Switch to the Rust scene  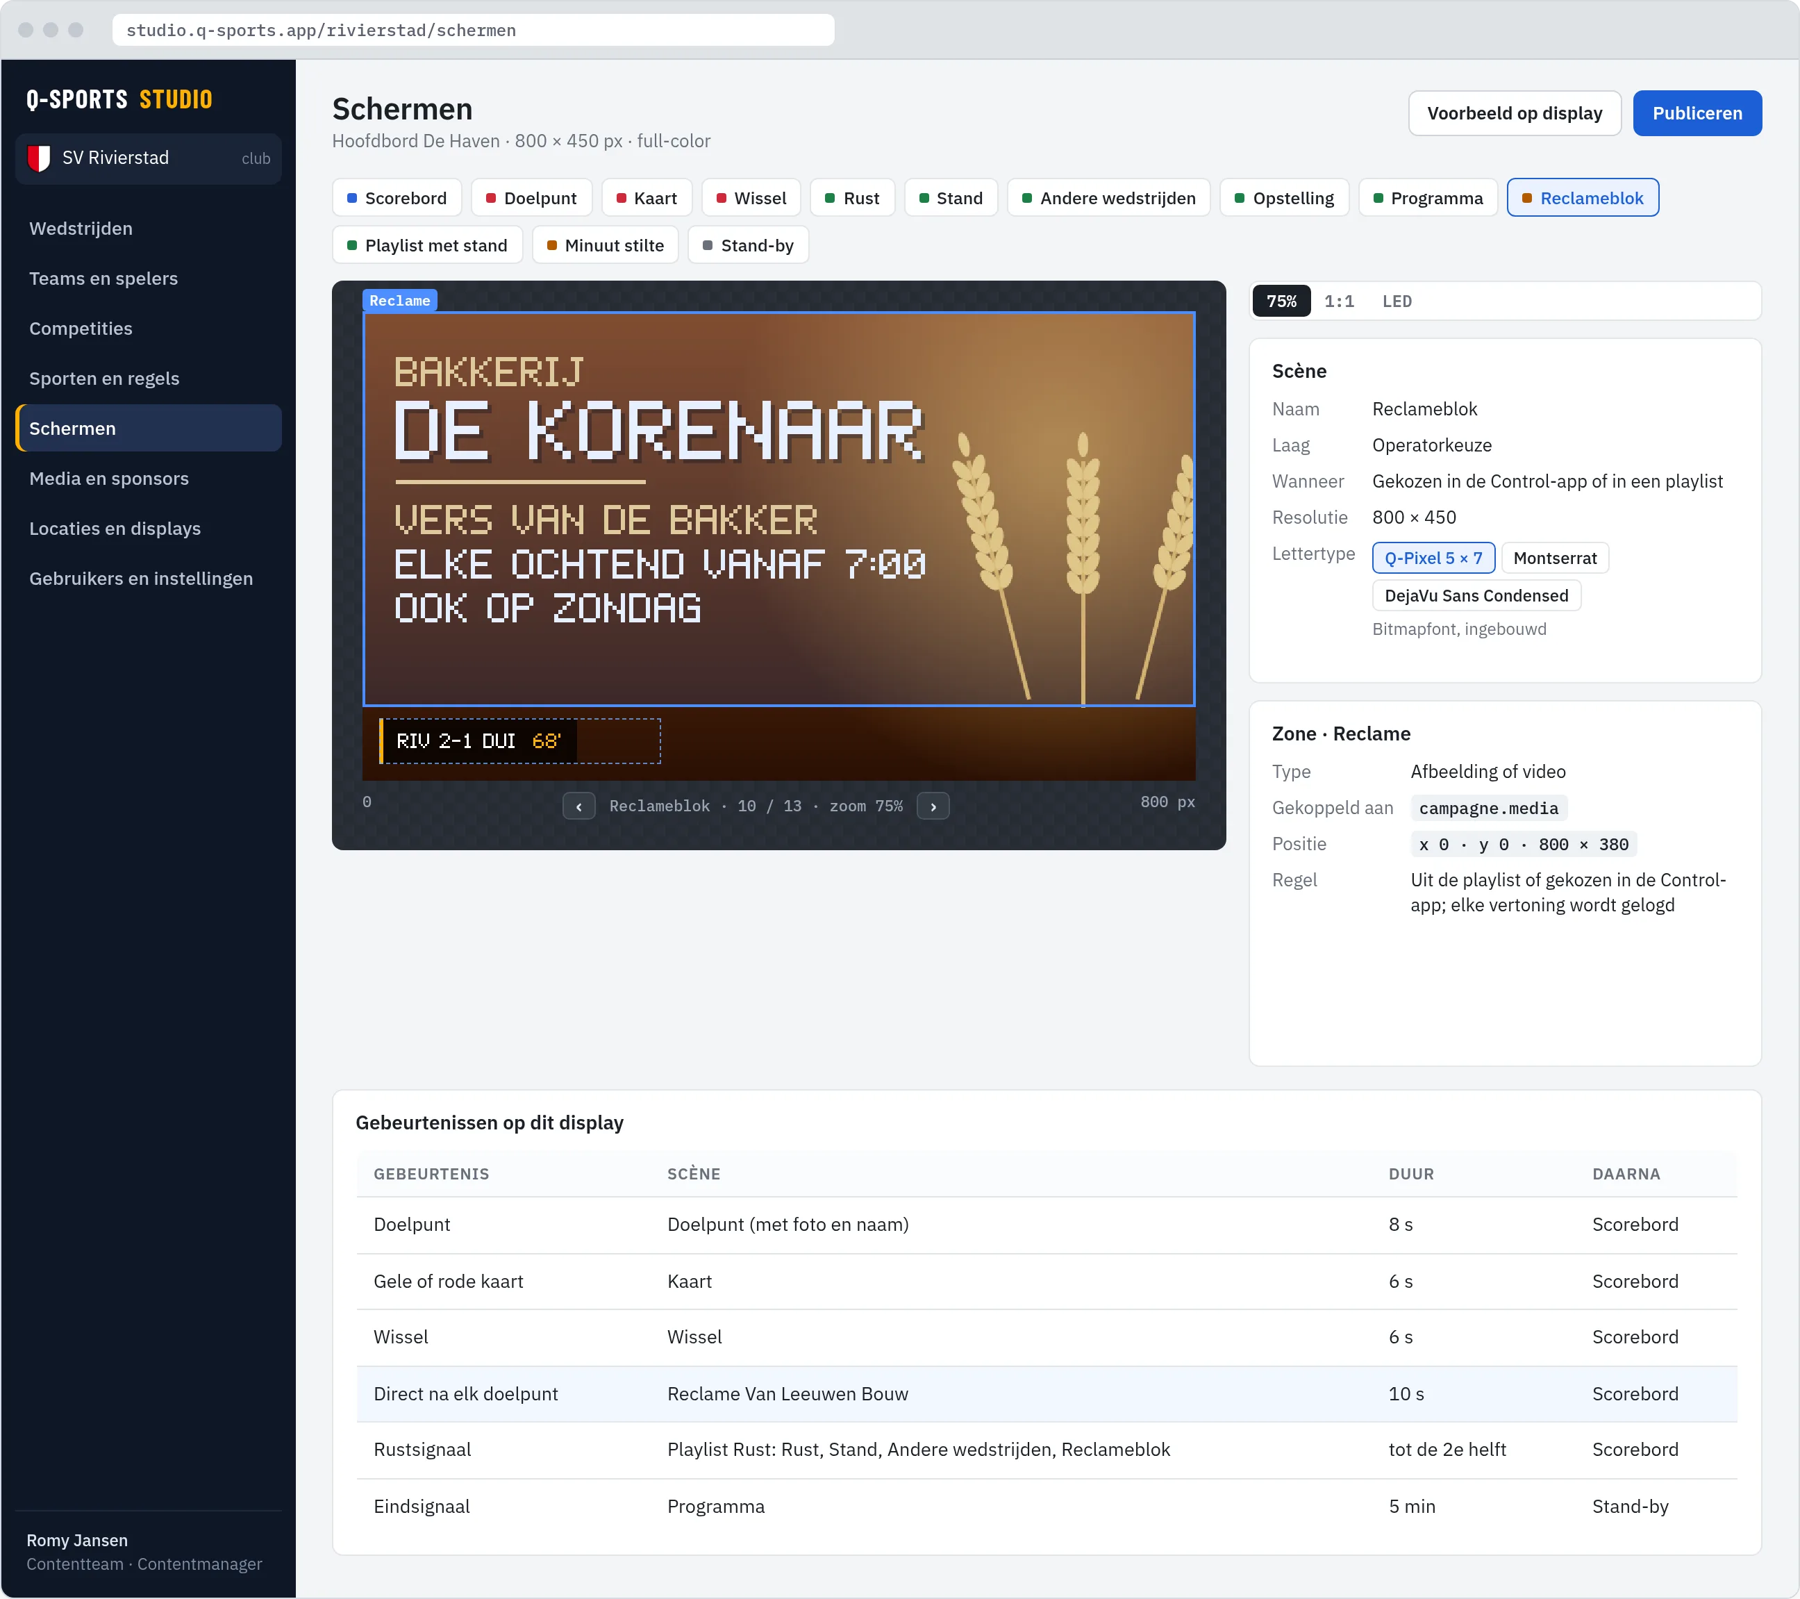pos(851,198)
